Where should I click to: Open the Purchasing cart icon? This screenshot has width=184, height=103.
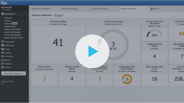pyautogui.click(x=3, y=56)
